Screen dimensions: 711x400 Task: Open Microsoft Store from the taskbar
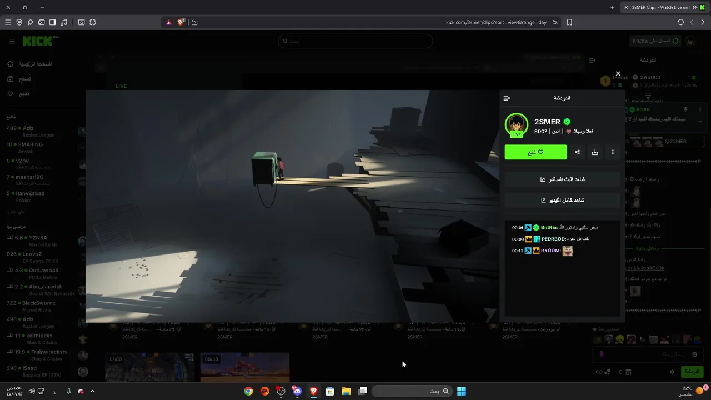[329, 391]
